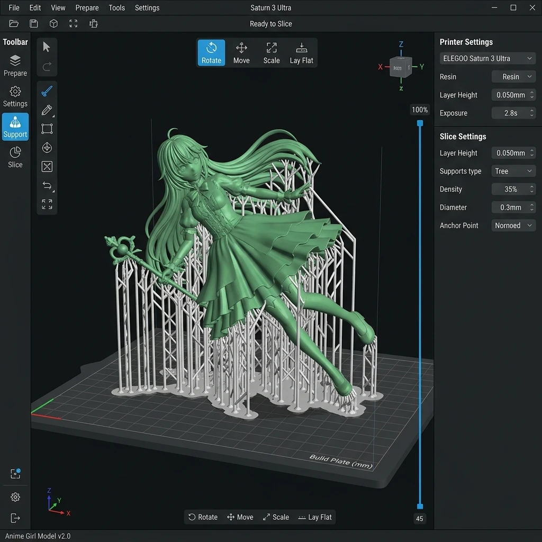Select the arrow pointer tool

47,47
